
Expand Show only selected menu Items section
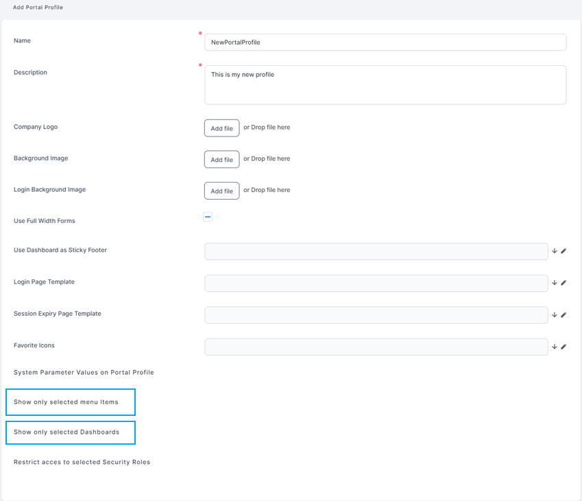[66, 402]
